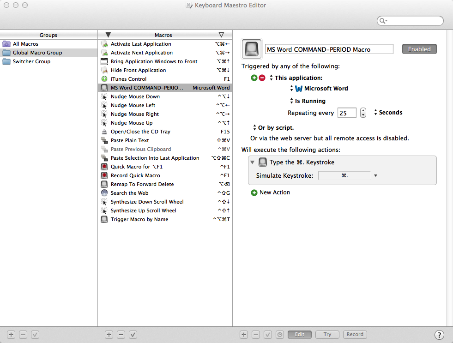Click the iTunes Control macro icon
Viewport: 453px width, 343px height.
click(104, 79)
